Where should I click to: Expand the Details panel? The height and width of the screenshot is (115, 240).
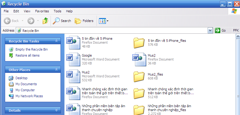point(56,110)
